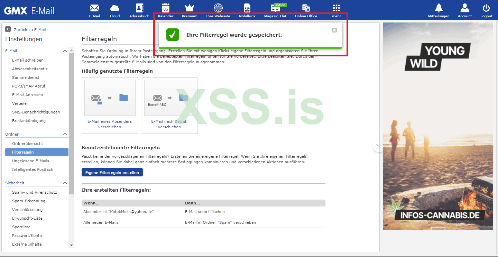The width and height of the screenshot is (498, 257).
Task: Select Briefankündigung in the sidebar
Action: tap(29, 121)
